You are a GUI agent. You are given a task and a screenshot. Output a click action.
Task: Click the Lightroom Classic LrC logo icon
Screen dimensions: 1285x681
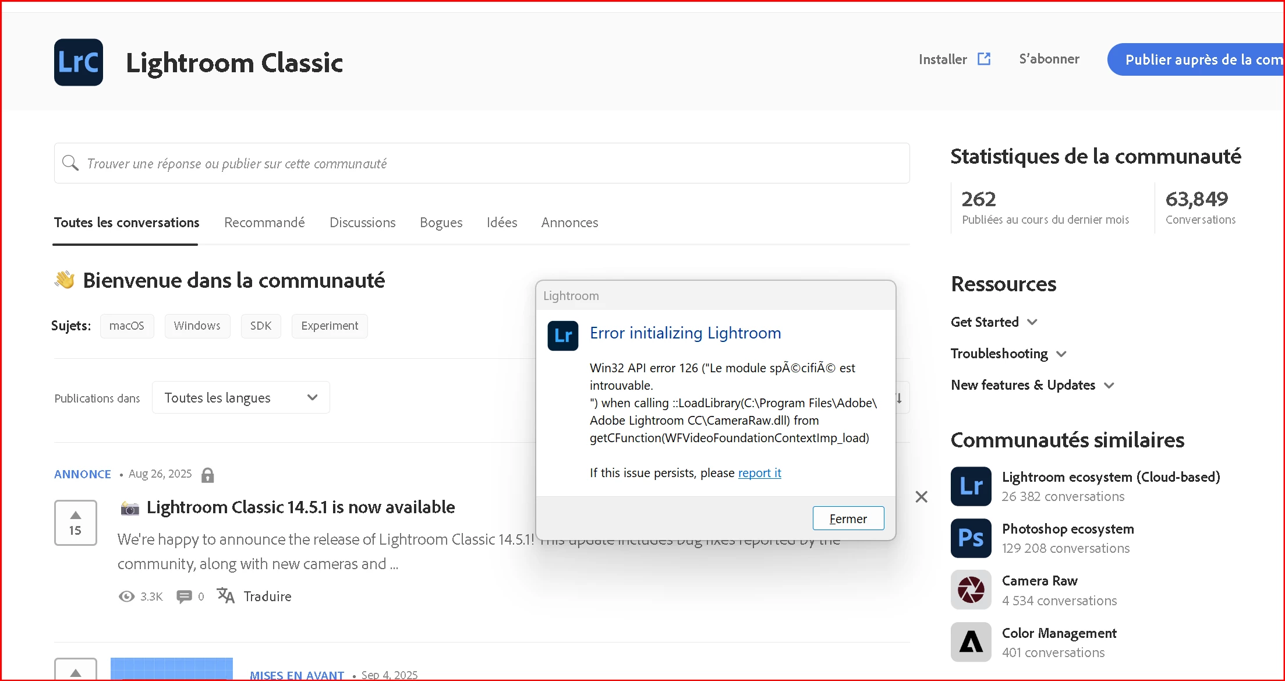pyautogui.click(x=79, y=62)
